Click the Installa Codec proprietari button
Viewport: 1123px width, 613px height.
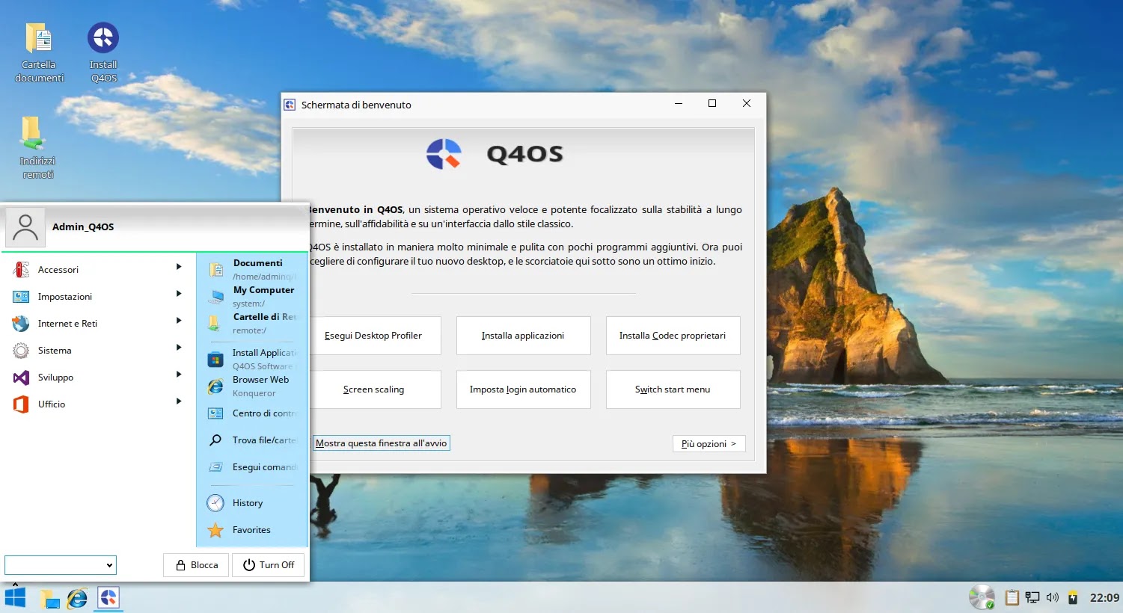tap(673, 336)
